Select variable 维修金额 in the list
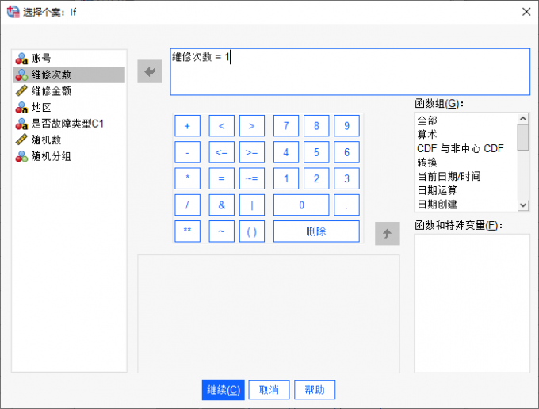The height and width of the screenshot is (409, 539). 69,90
